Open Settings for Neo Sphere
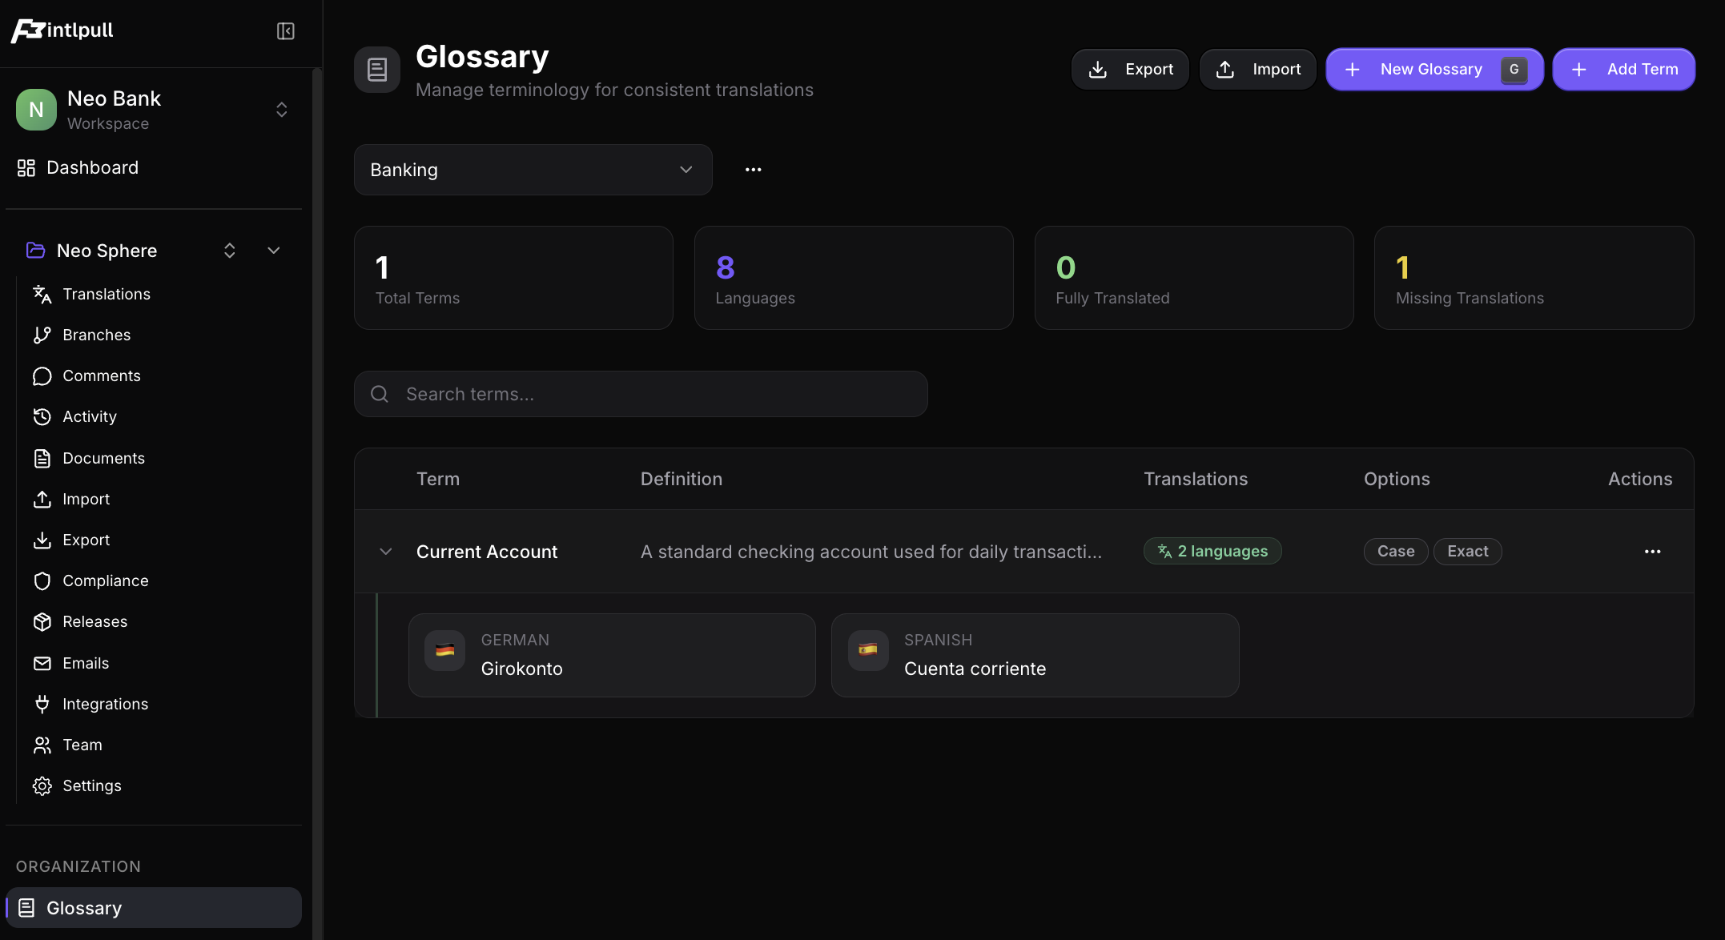This screenshot has width=1725, height=940. (91, 785)
